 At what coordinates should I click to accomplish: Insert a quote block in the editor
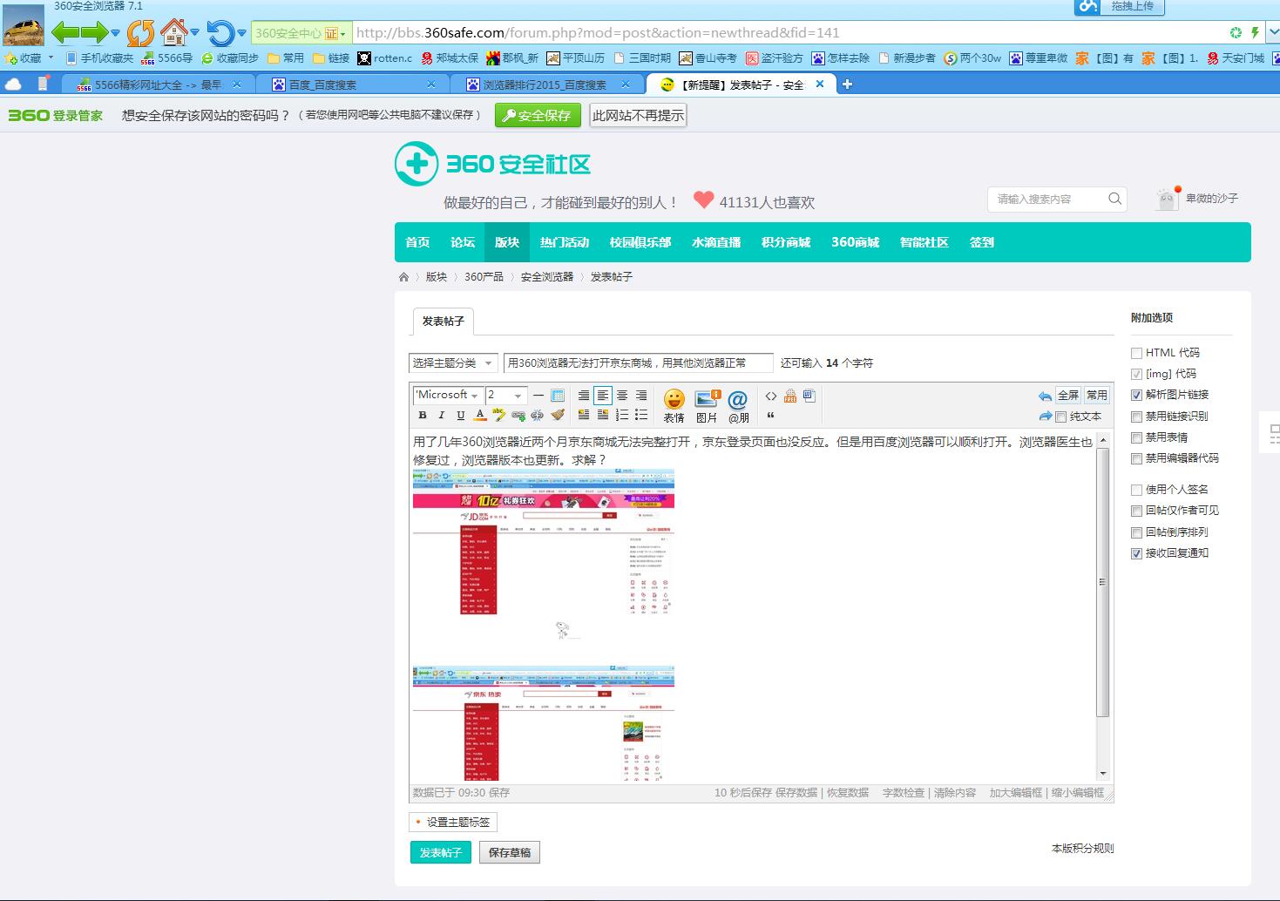tap(771, 416)
